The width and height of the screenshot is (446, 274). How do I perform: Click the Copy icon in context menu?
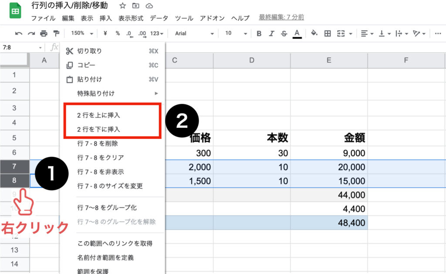click(69, 65)
